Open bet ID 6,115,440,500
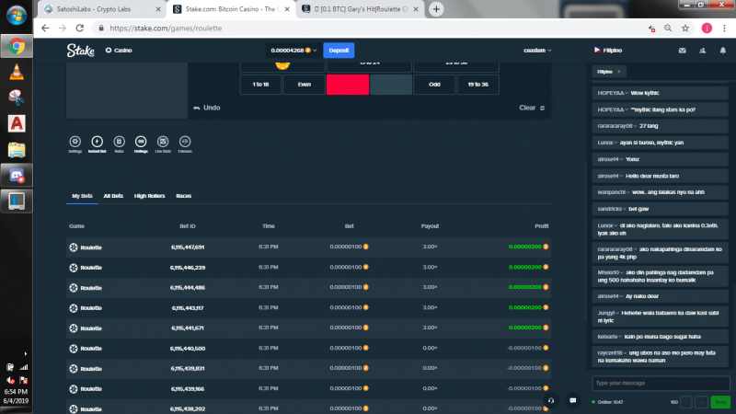Viewport: 736px width, 414px height. [188, 349]
